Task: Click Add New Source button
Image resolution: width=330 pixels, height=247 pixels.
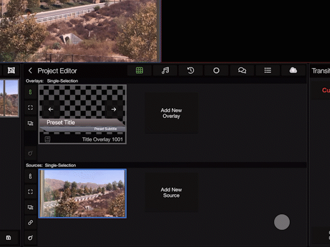Action: [171, 193]
